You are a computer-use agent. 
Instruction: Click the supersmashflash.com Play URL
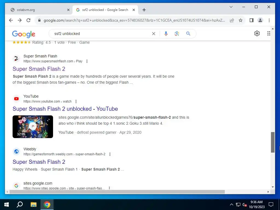[x=53, y=61]
